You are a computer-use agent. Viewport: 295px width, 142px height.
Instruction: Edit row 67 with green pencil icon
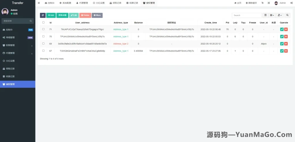(282, 51)
